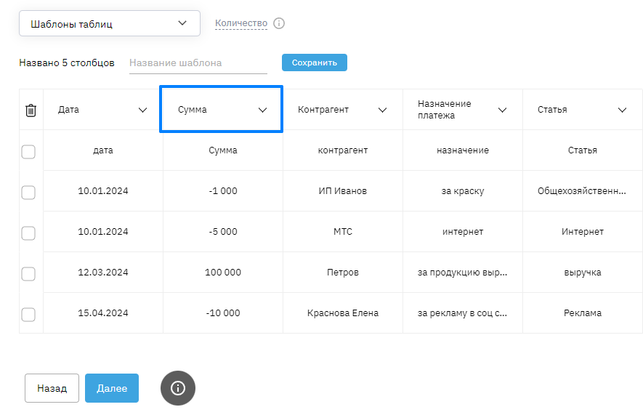Select the checkbox in the МТС row
Viewport: 643px width, 415px height.
pos(28,233)
